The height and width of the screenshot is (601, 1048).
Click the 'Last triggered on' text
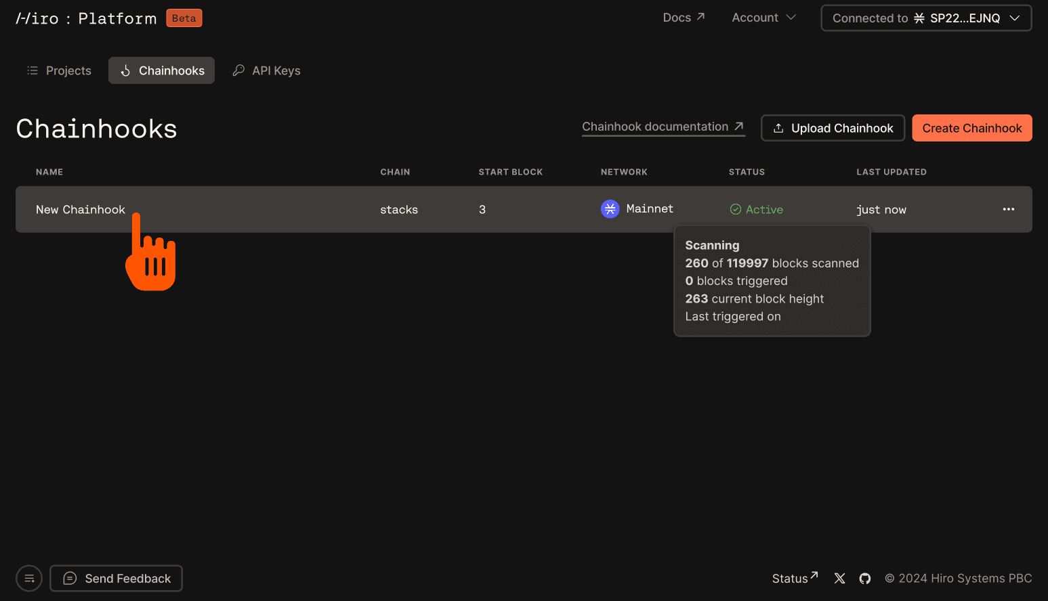(x=733, y=317)
